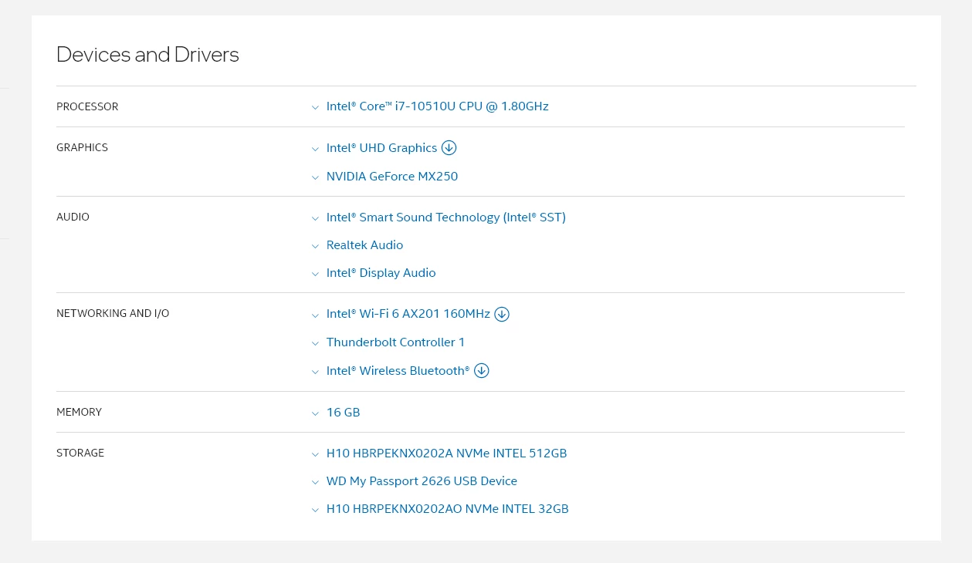Select the 16 GB memory entry
The height and width of the screenshot is (563, 972).
(343, 413)
